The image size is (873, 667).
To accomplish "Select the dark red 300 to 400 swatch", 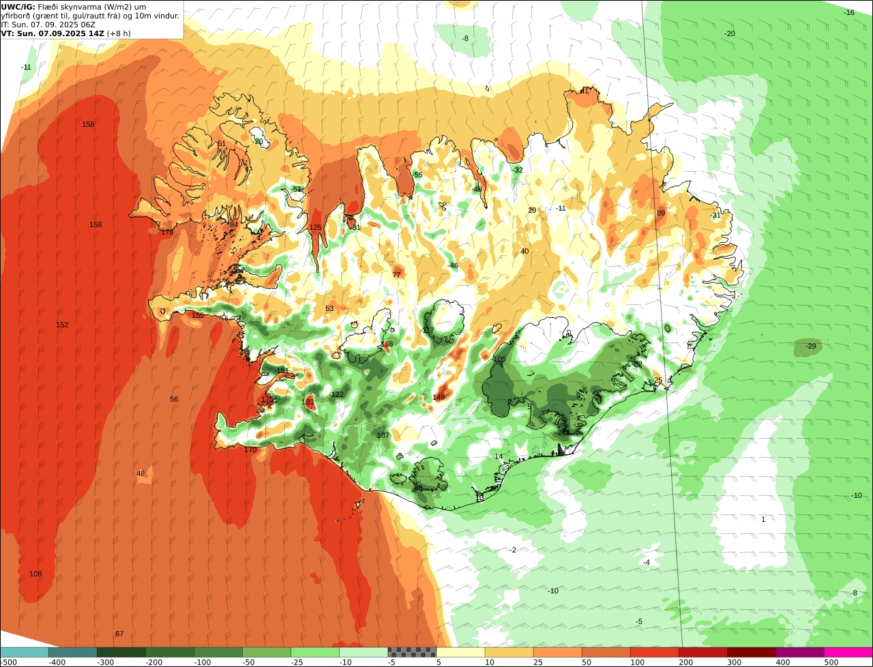I will 751,652.
